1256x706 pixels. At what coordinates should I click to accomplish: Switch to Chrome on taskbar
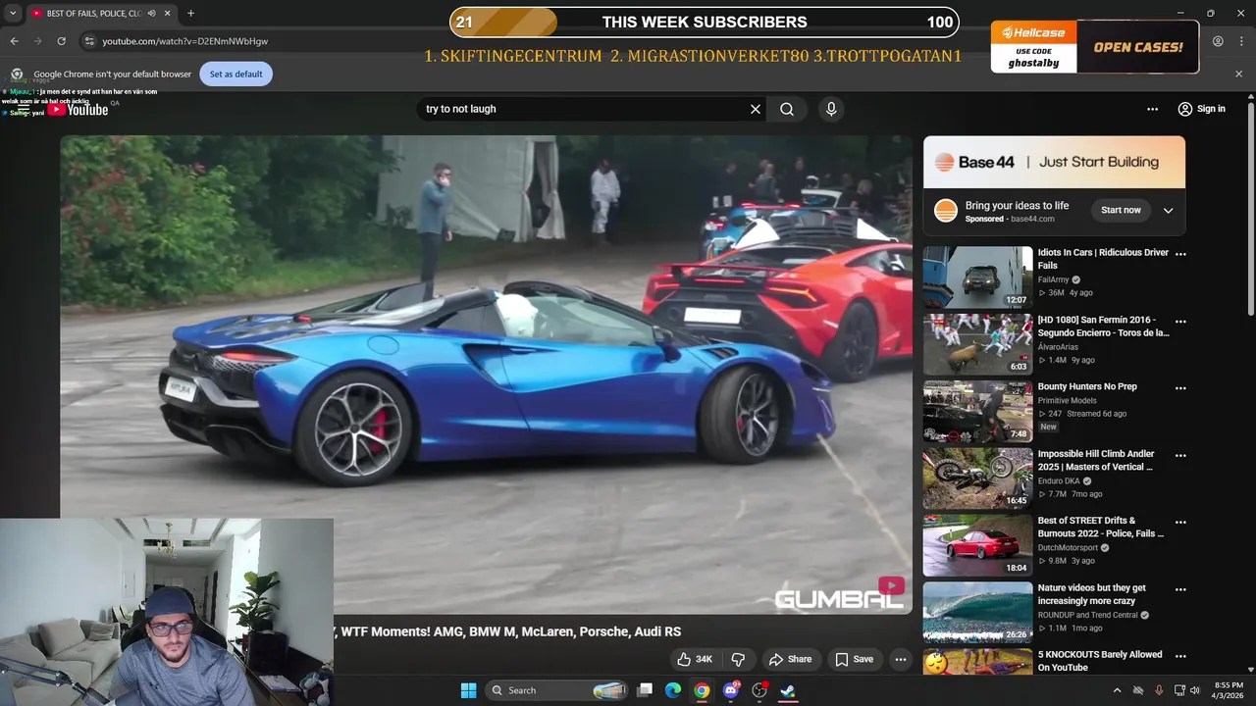[702, 690]
